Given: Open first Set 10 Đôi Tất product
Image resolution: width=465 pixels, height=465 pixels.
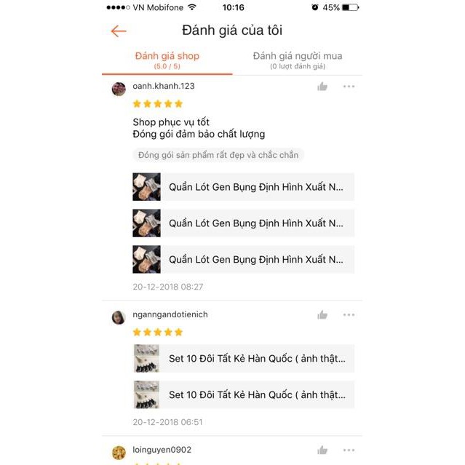Looking at the screenshot, I should [243, 358].
